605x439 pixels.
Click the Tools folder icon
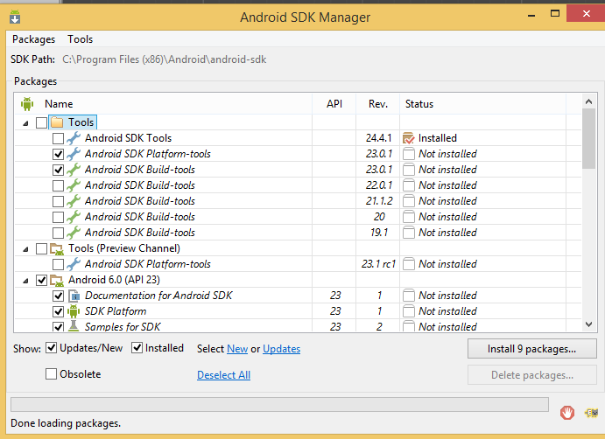coord(57,122)
